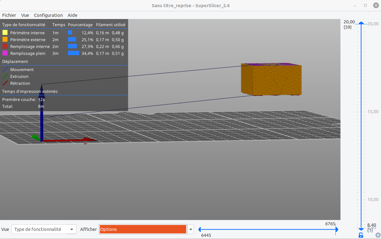
Task: Click the dark red Remplissage interne legend square
Action: coord(5,46)
